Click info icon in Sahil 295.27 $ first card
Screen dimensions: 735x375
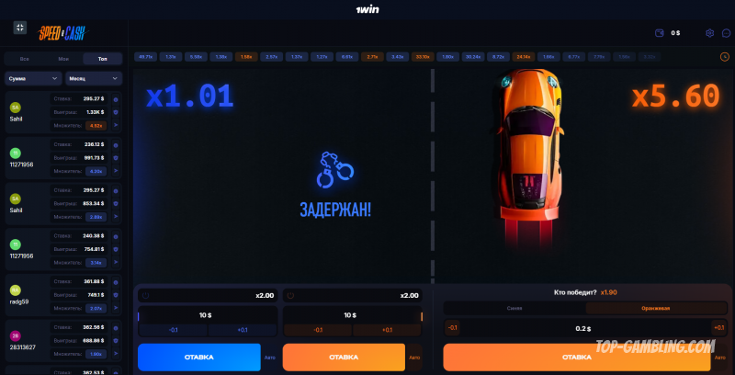tap(116, 99)
